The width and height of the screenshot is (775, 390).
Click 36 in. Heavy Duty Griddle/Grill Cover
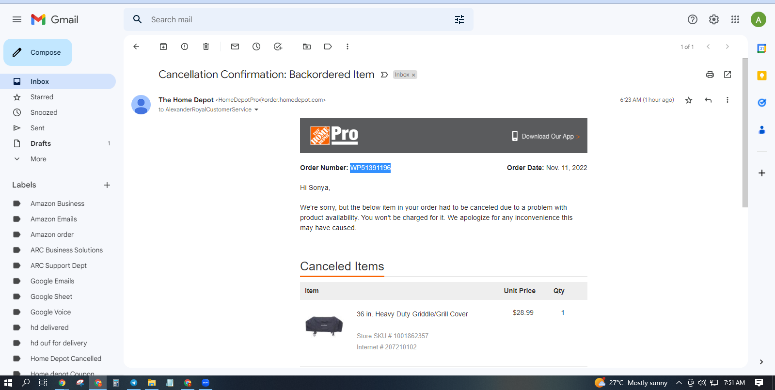tap(412, 314)
